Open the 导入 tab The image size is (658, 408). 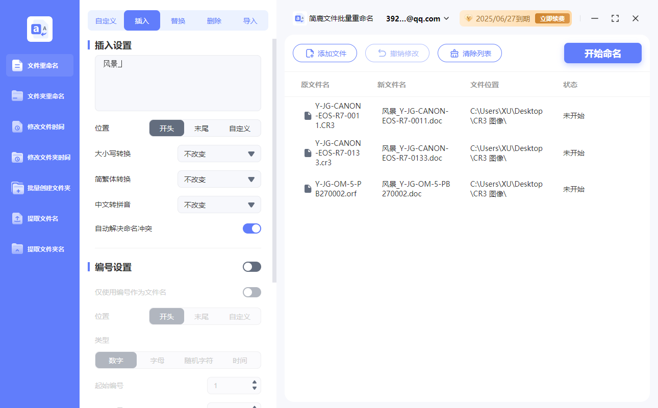coord(250,20)
